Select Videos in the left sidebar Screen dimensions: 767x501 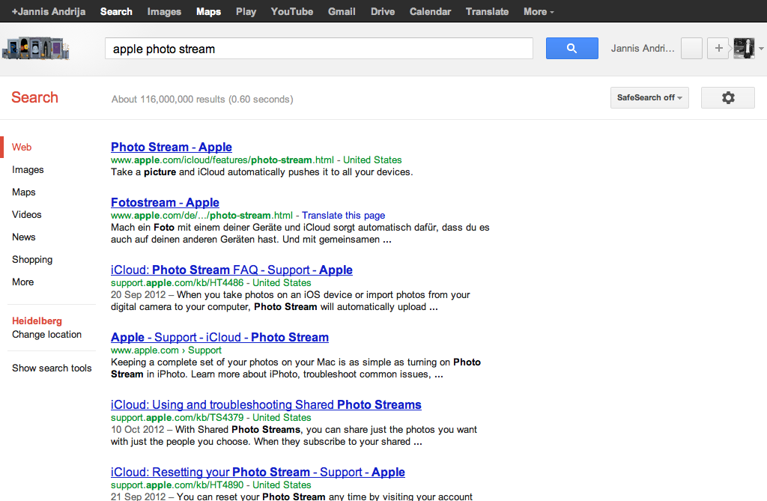[x=26, y=215]
